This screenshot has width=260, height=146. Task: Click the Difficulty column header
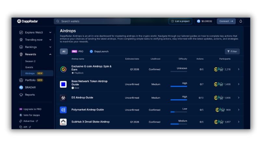pos(183,59)
